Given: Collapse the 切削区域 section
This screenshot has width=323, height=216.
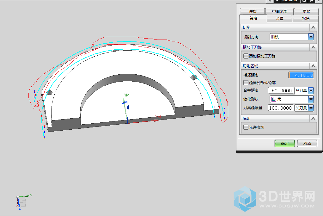Looking at the screenshot, I should tap(313, 66).
